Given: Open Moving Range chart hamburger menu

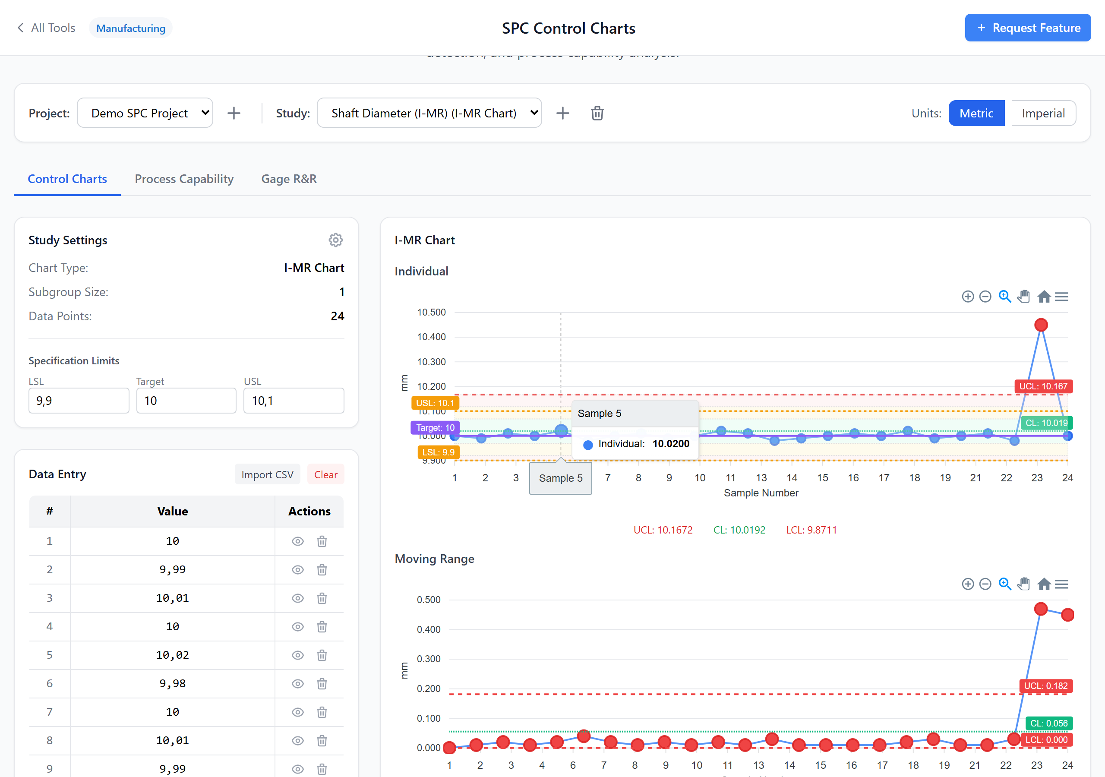Looking at the screenshot, I should click(x=1061, y=584).
